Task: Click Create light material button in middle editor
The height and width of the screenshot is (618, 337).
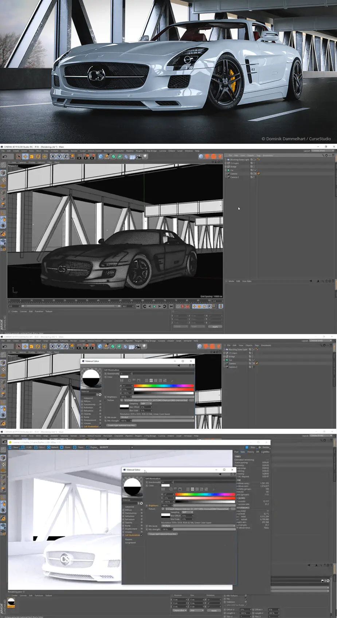Action: point(121,425)
